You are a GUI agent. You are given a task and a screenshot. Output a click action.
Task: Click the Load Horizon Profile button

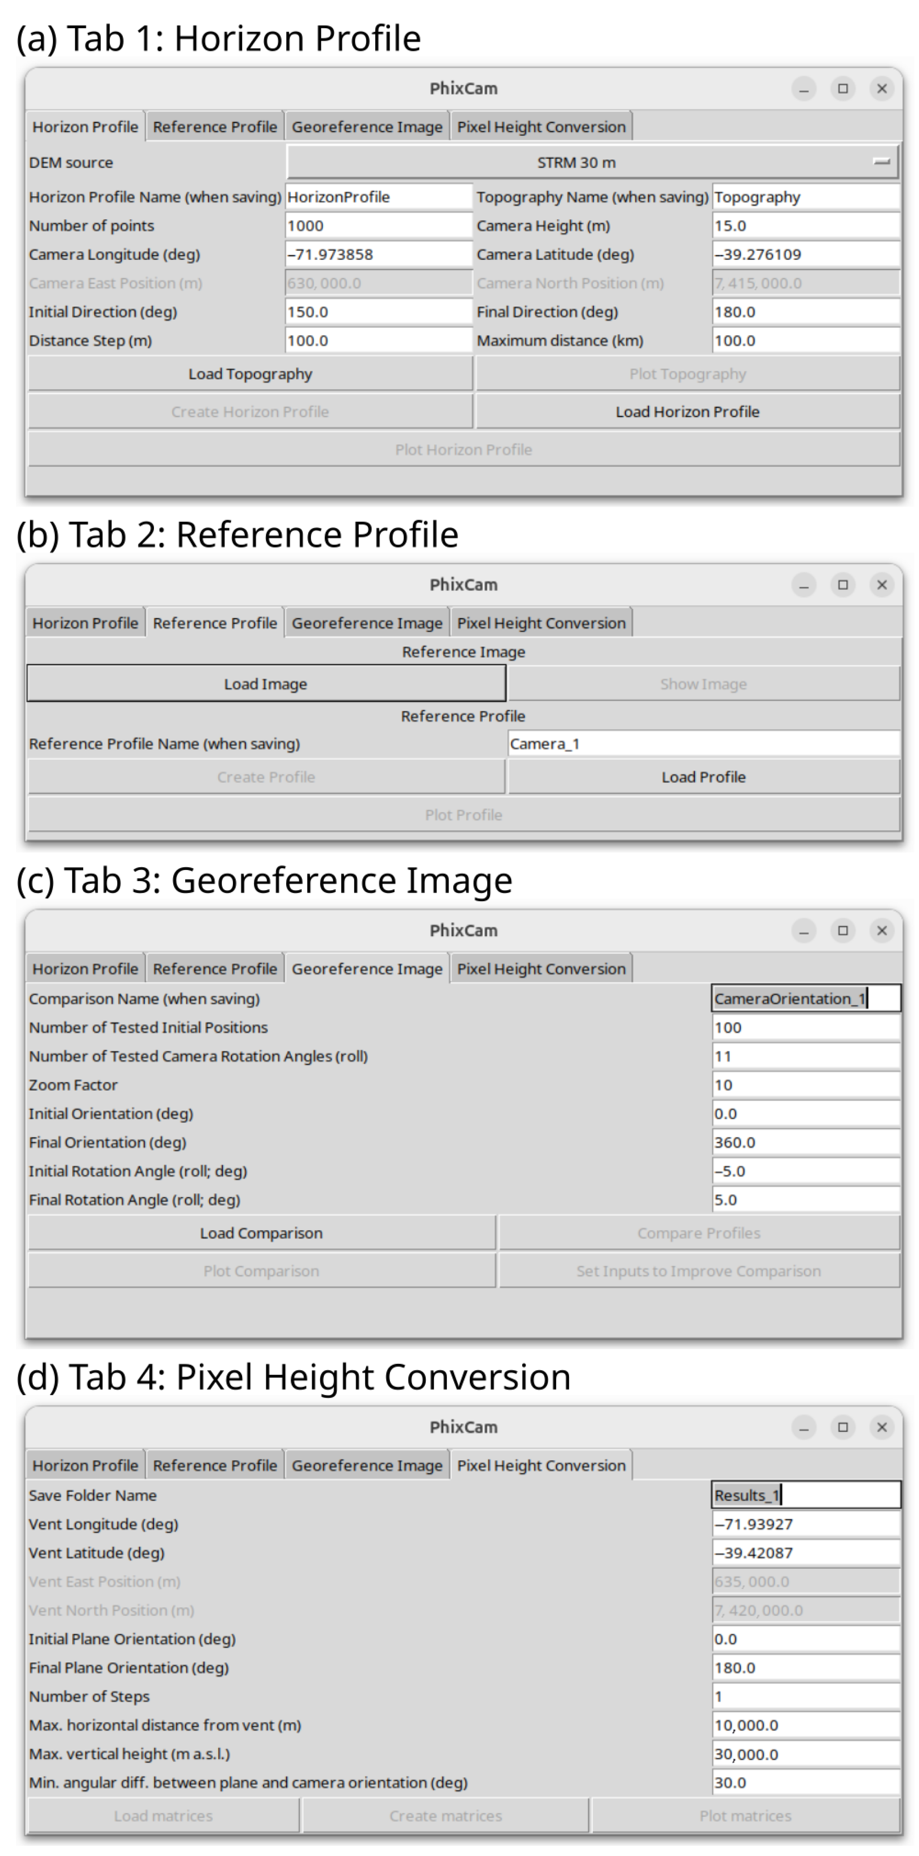point(686,411)
